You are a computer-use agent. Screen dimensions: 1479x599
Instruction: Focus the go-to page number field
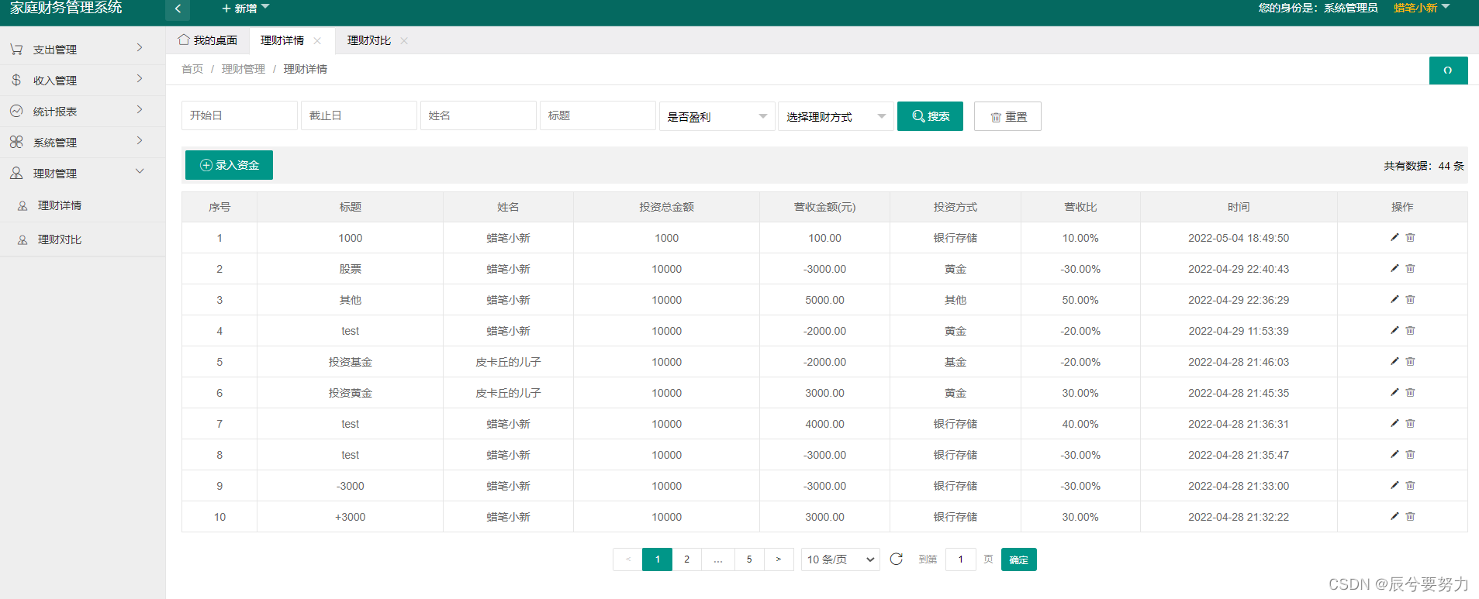click(x=960, y=559)
